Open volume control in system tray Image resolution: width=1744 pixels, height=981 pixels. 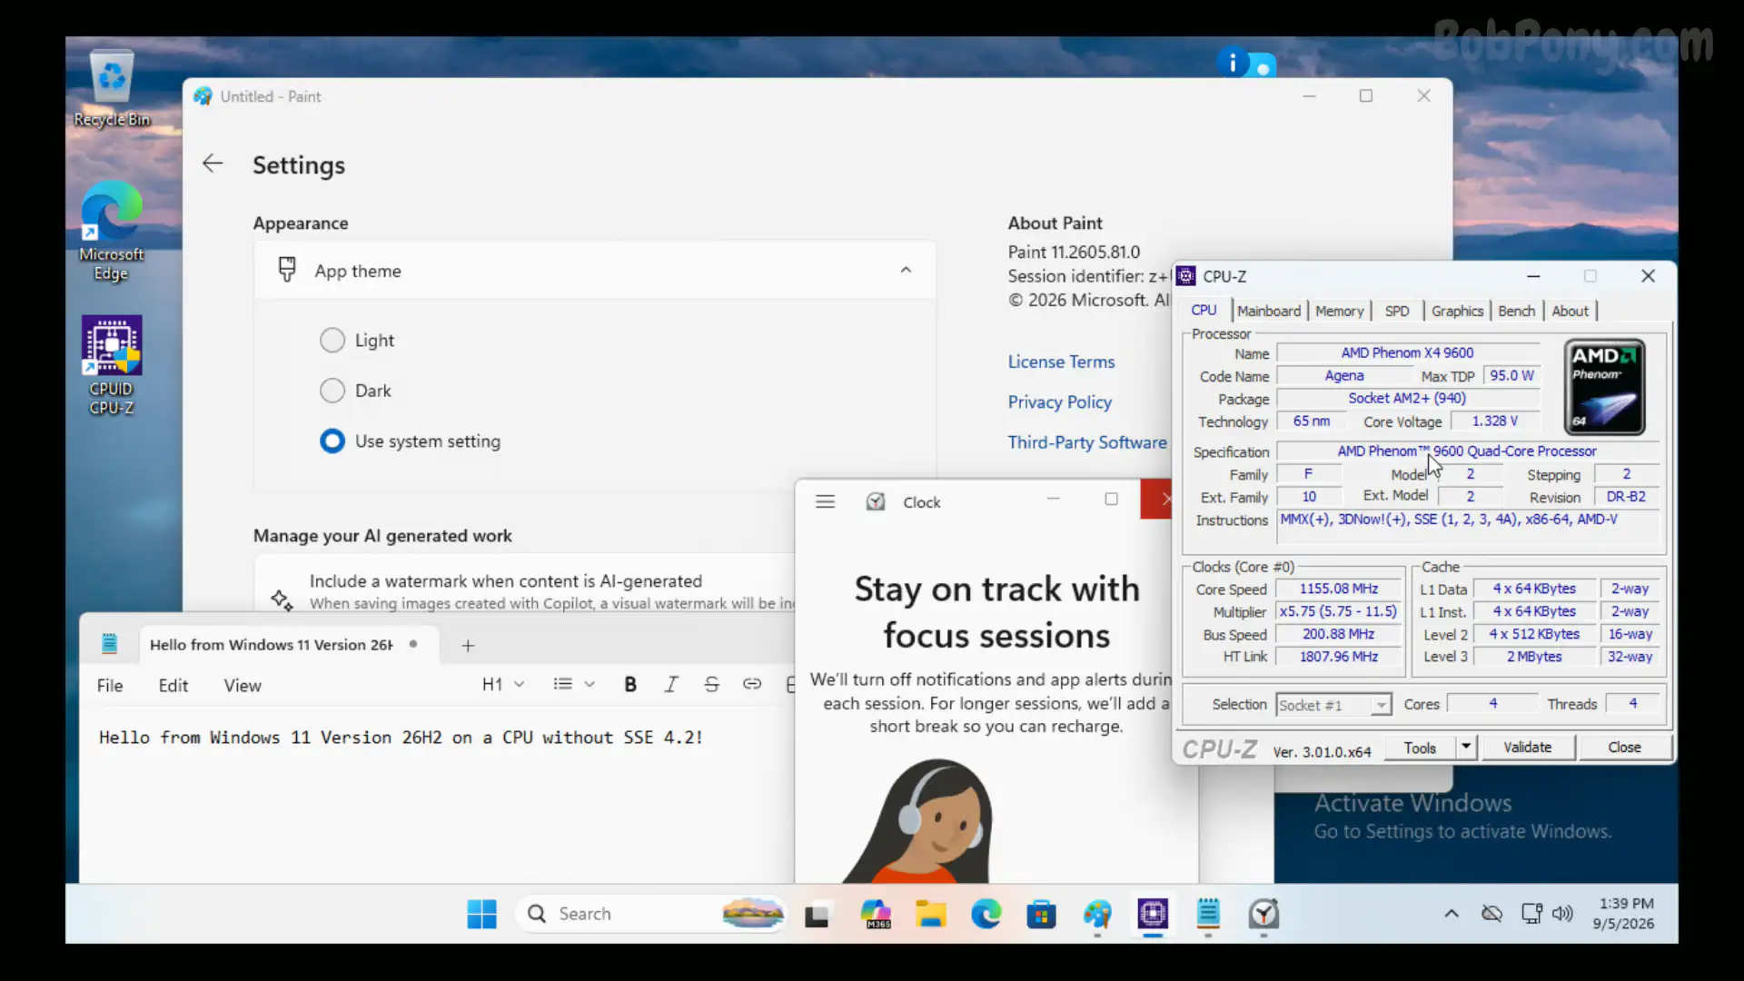tap(1562, 914)
